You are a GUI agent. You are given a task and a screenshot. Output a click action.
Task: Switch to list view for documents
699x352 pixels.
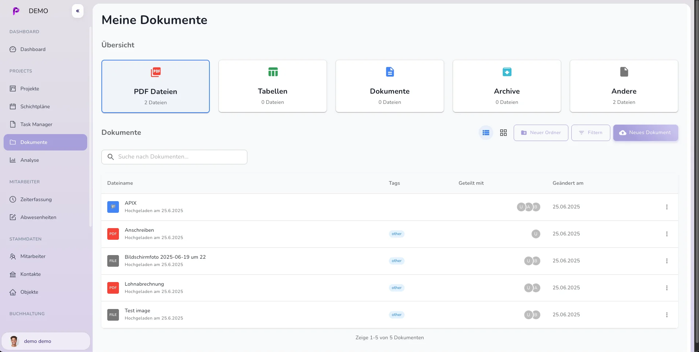tap(485, 133)
